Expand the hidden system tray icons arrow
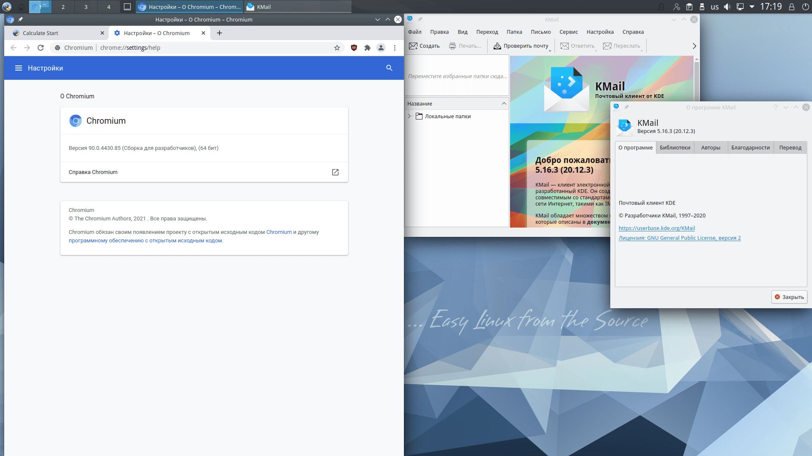Screen dimensions: 812x456 752,7
